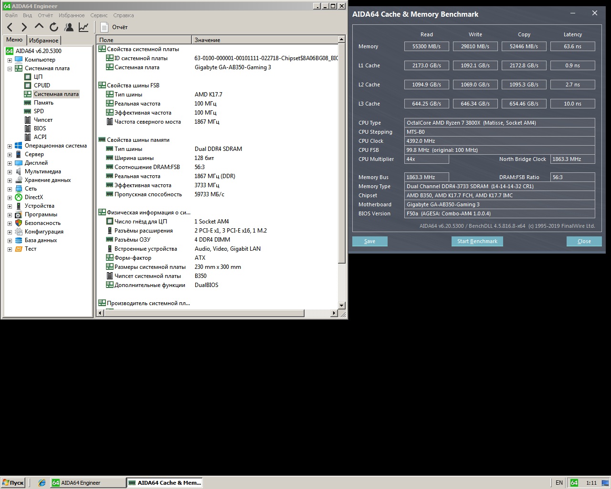Expand the Мультимедиа tree node

pos(10,172)
